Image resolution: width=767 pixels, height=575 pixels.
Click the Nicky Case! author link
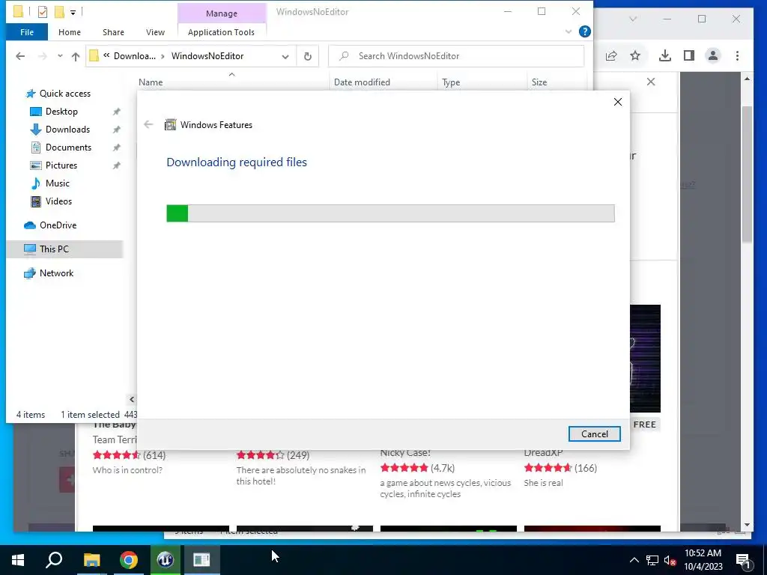click(405, 453)
